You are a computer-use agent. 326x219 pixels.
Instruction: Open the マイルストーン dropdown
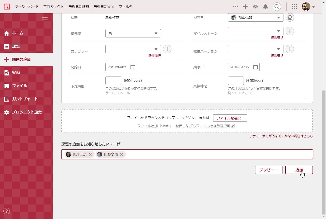[256, 31]
